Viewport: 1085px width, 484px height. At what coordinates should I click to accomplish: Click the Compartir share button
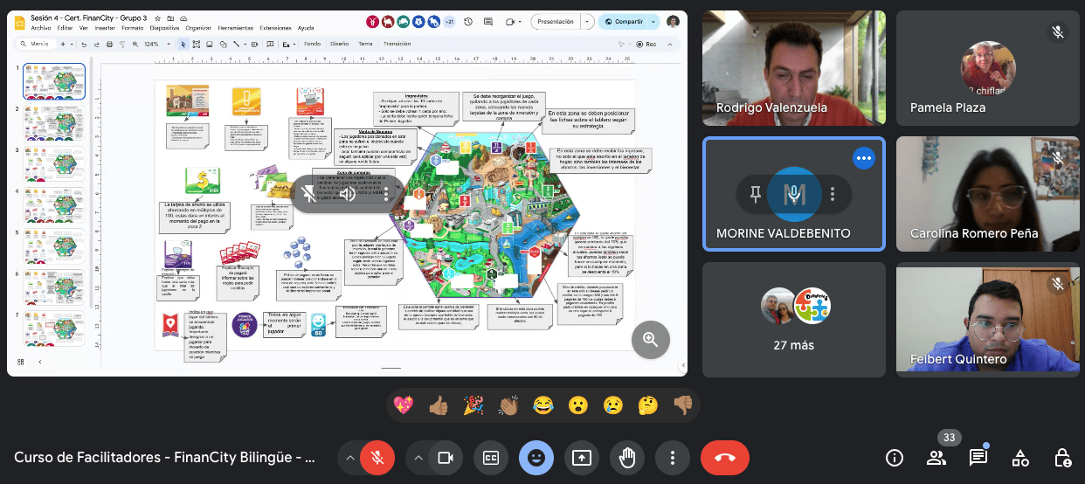click(x=624, y=22)
